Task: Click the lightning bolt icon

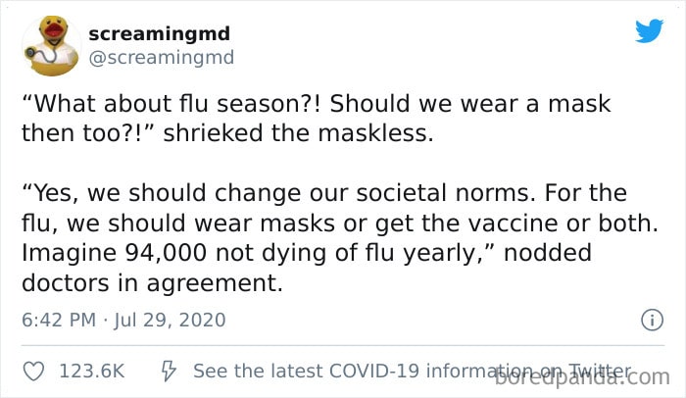Action: click(x=169, y=371)
